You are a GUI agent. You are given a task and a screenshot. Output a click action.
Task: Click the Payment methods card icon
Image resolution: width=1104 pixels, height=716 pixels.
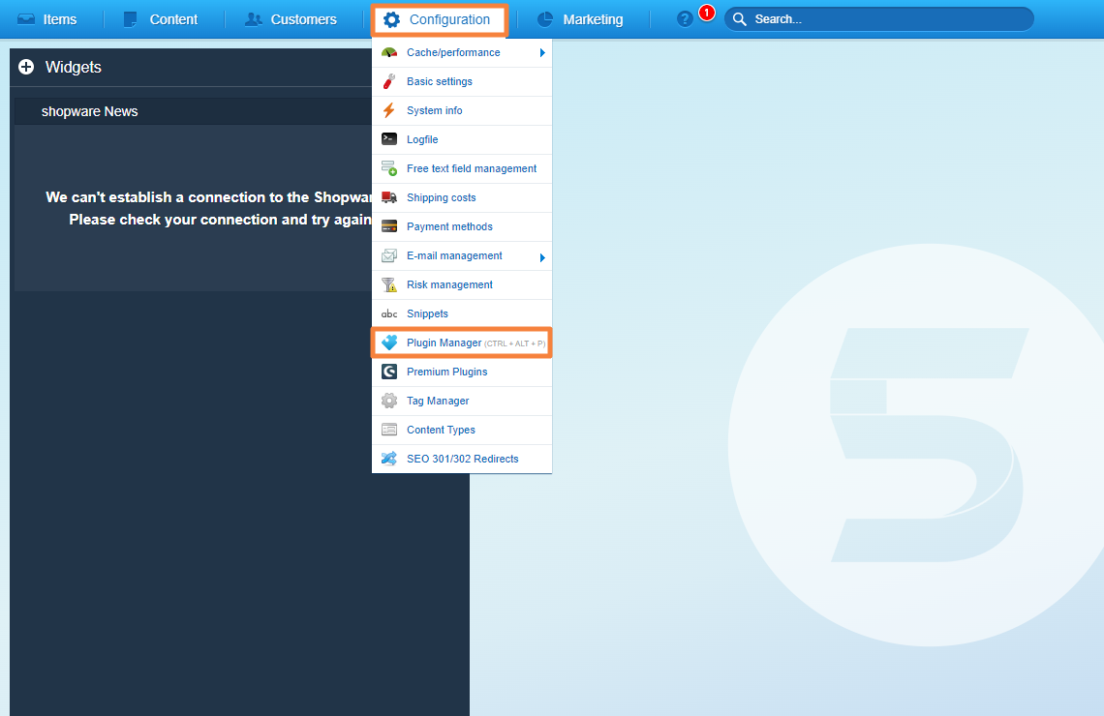(389, 226)
